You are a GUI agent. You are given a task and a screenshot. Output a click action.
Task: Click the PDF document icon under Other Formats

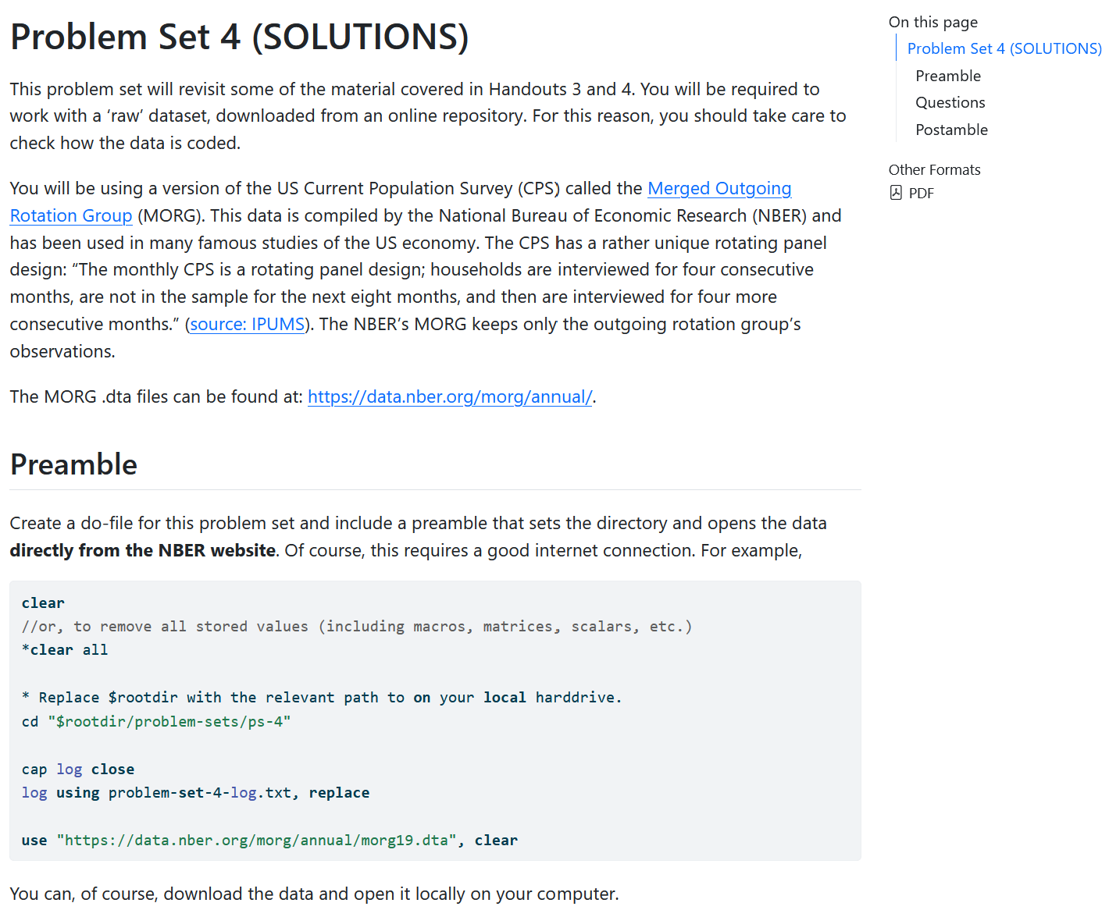[x=896, y=193]
